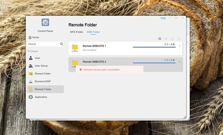The image size is (223, 135).
Task: Open the Domain/LDAP section
Action: 45,82
